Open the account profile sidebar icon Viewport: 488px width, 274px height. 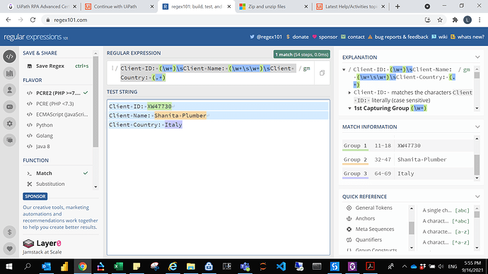tap(10, 90)
